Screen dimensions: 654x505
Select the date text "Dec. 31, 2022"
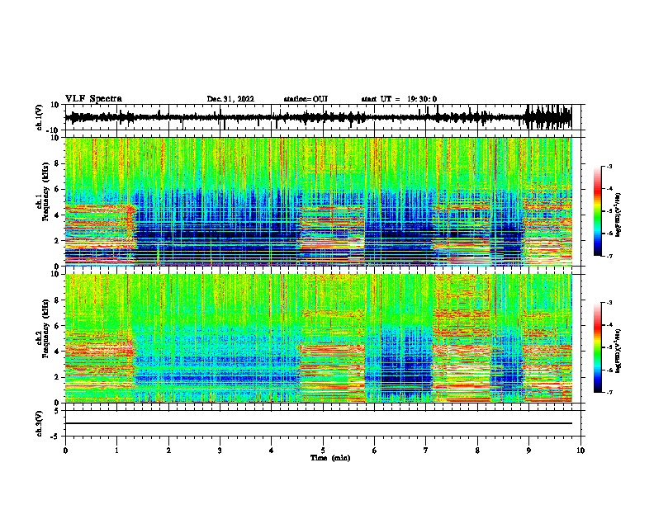click(x=230, y=99)
